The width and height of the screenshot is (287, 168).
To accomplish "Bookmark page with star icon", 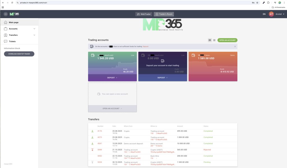I will click(x=257, y=3).
